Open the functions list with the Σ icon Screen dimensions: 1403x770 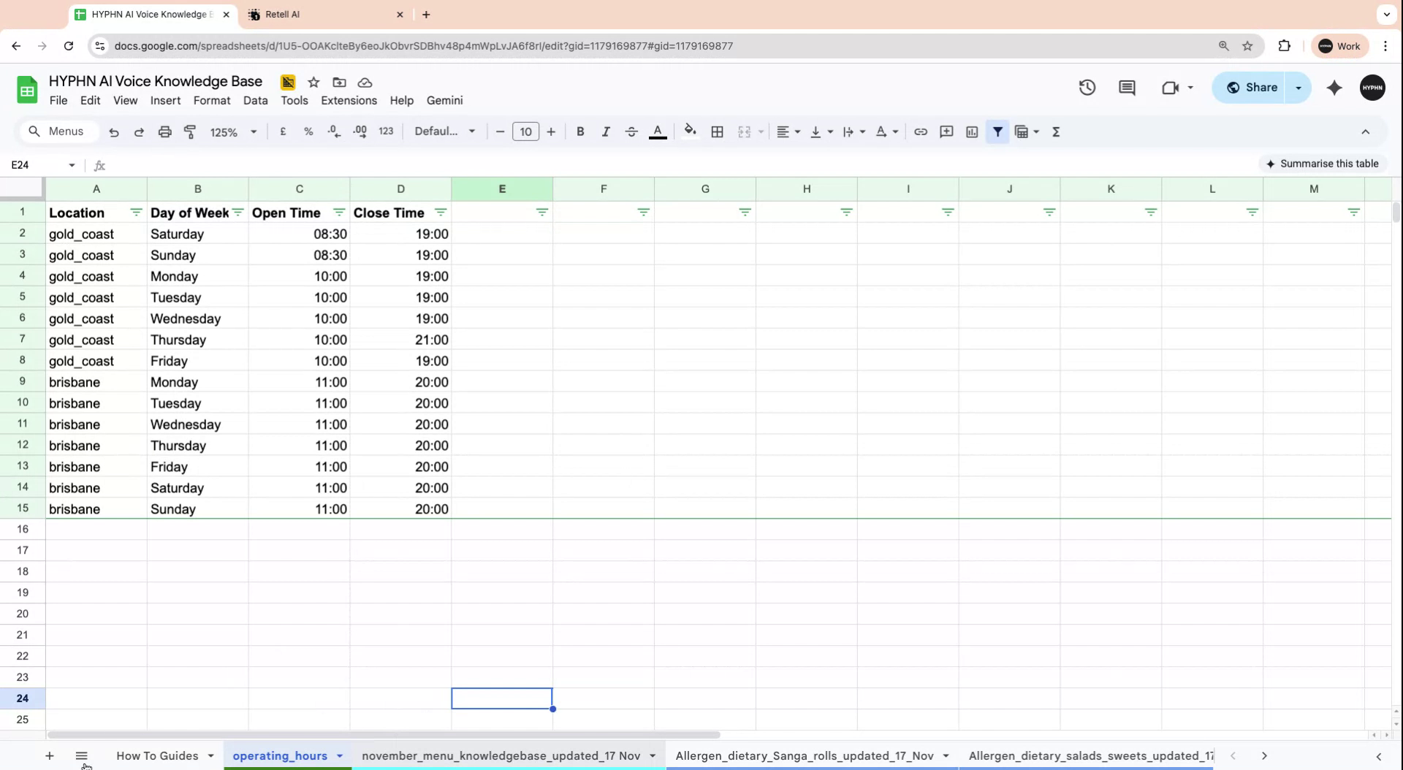(x=1056, y=131)
